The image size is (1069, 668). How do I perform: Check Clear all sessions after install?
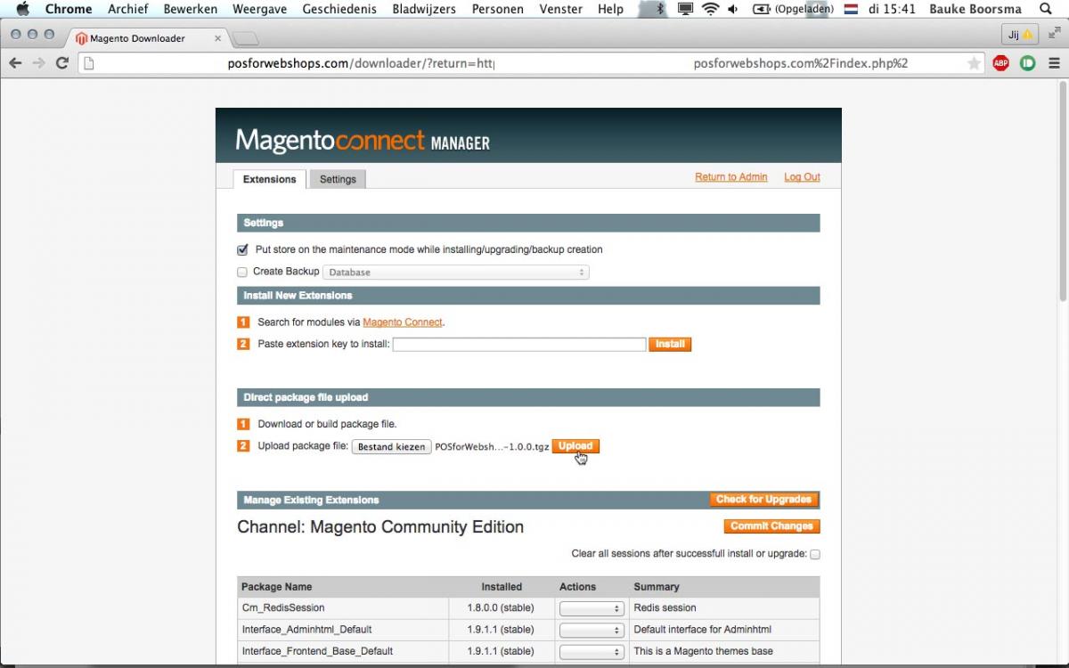coord(815,554)
